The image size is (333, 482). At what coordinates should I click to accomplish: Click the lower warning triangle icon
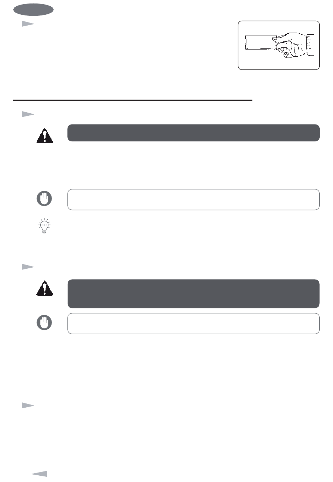tap(45, 288)
